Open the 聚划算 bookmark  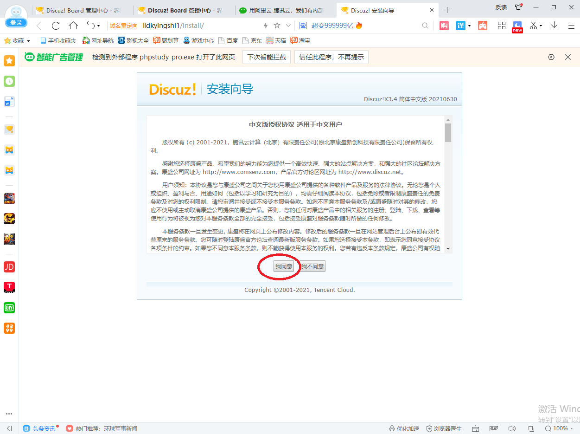coord(166,41)
